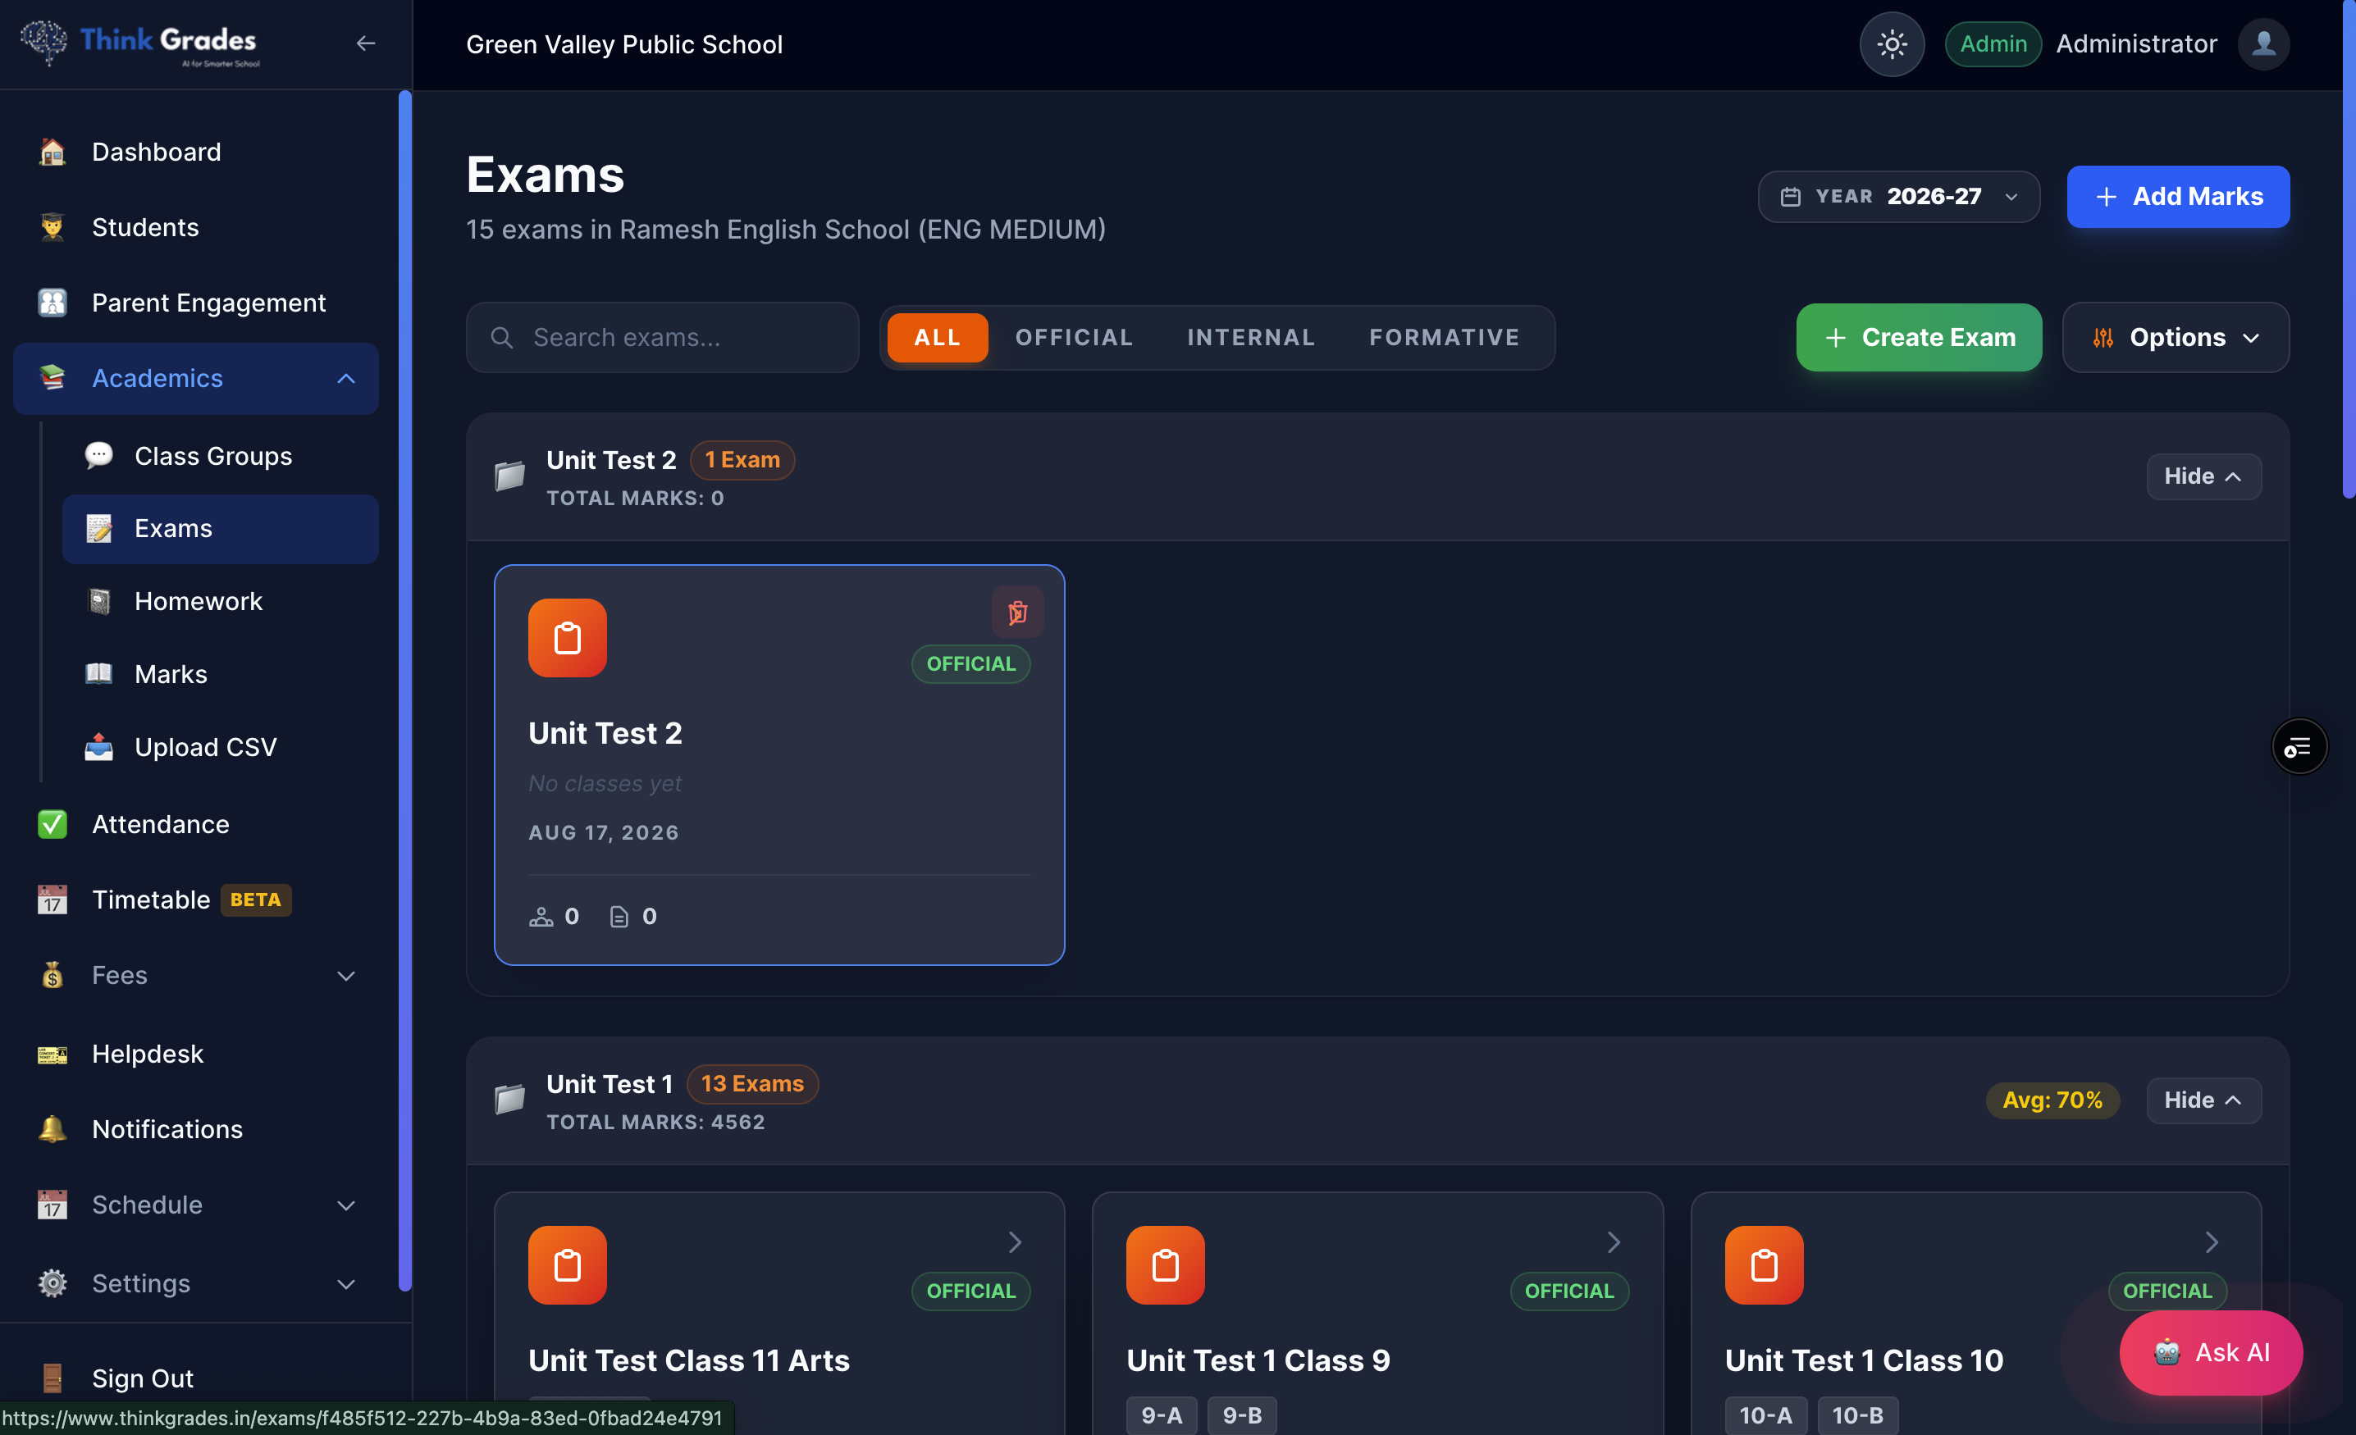Screen dimensions: 2356x1435
Task: Click the Admin role badge
Action: coord(1993,44)
